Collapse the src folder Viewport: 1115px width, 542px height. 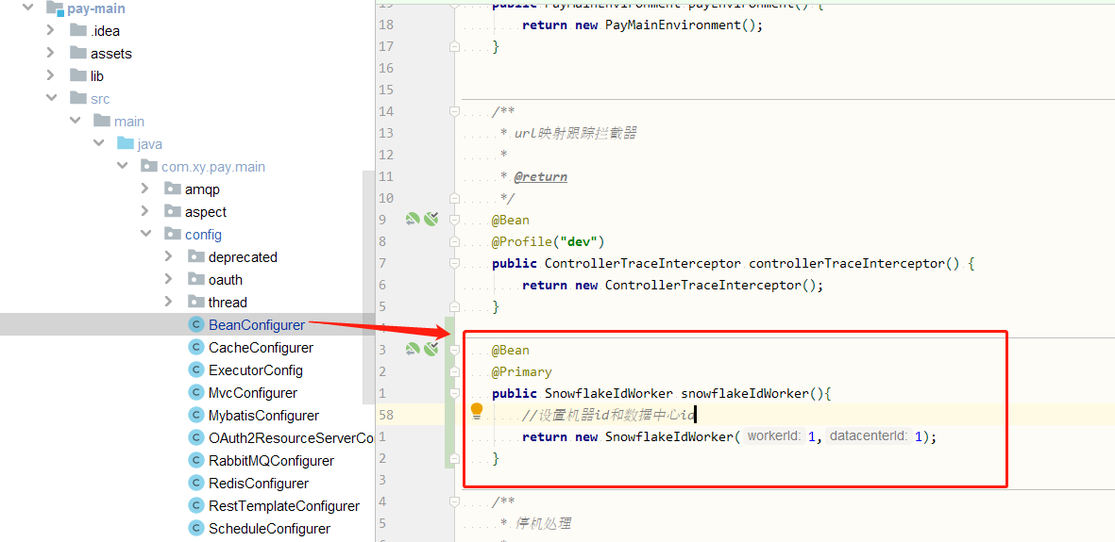tap(50, 98)
